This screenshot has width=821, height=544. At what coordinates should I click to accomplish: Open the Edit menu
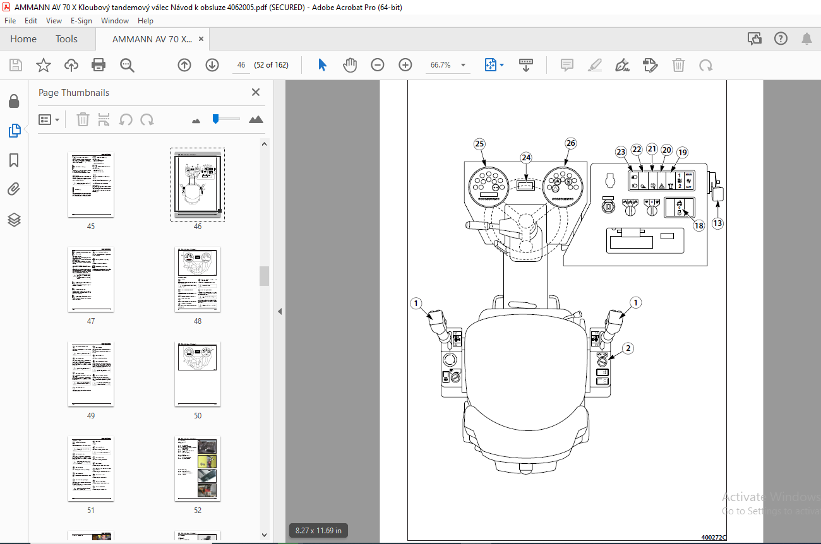tap(31, 21)
